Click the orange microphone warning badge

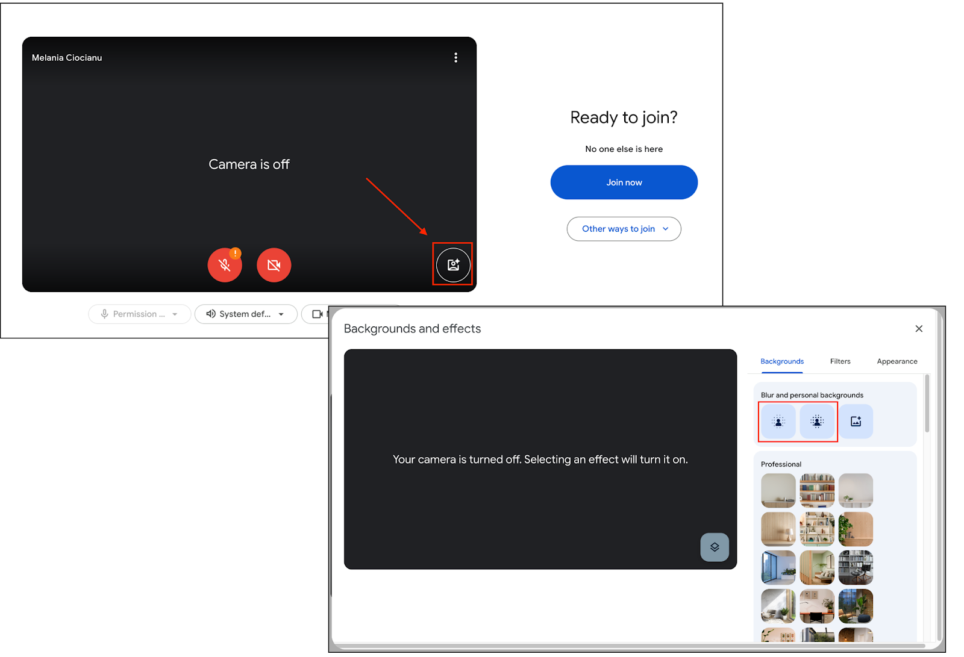(236, 254)
